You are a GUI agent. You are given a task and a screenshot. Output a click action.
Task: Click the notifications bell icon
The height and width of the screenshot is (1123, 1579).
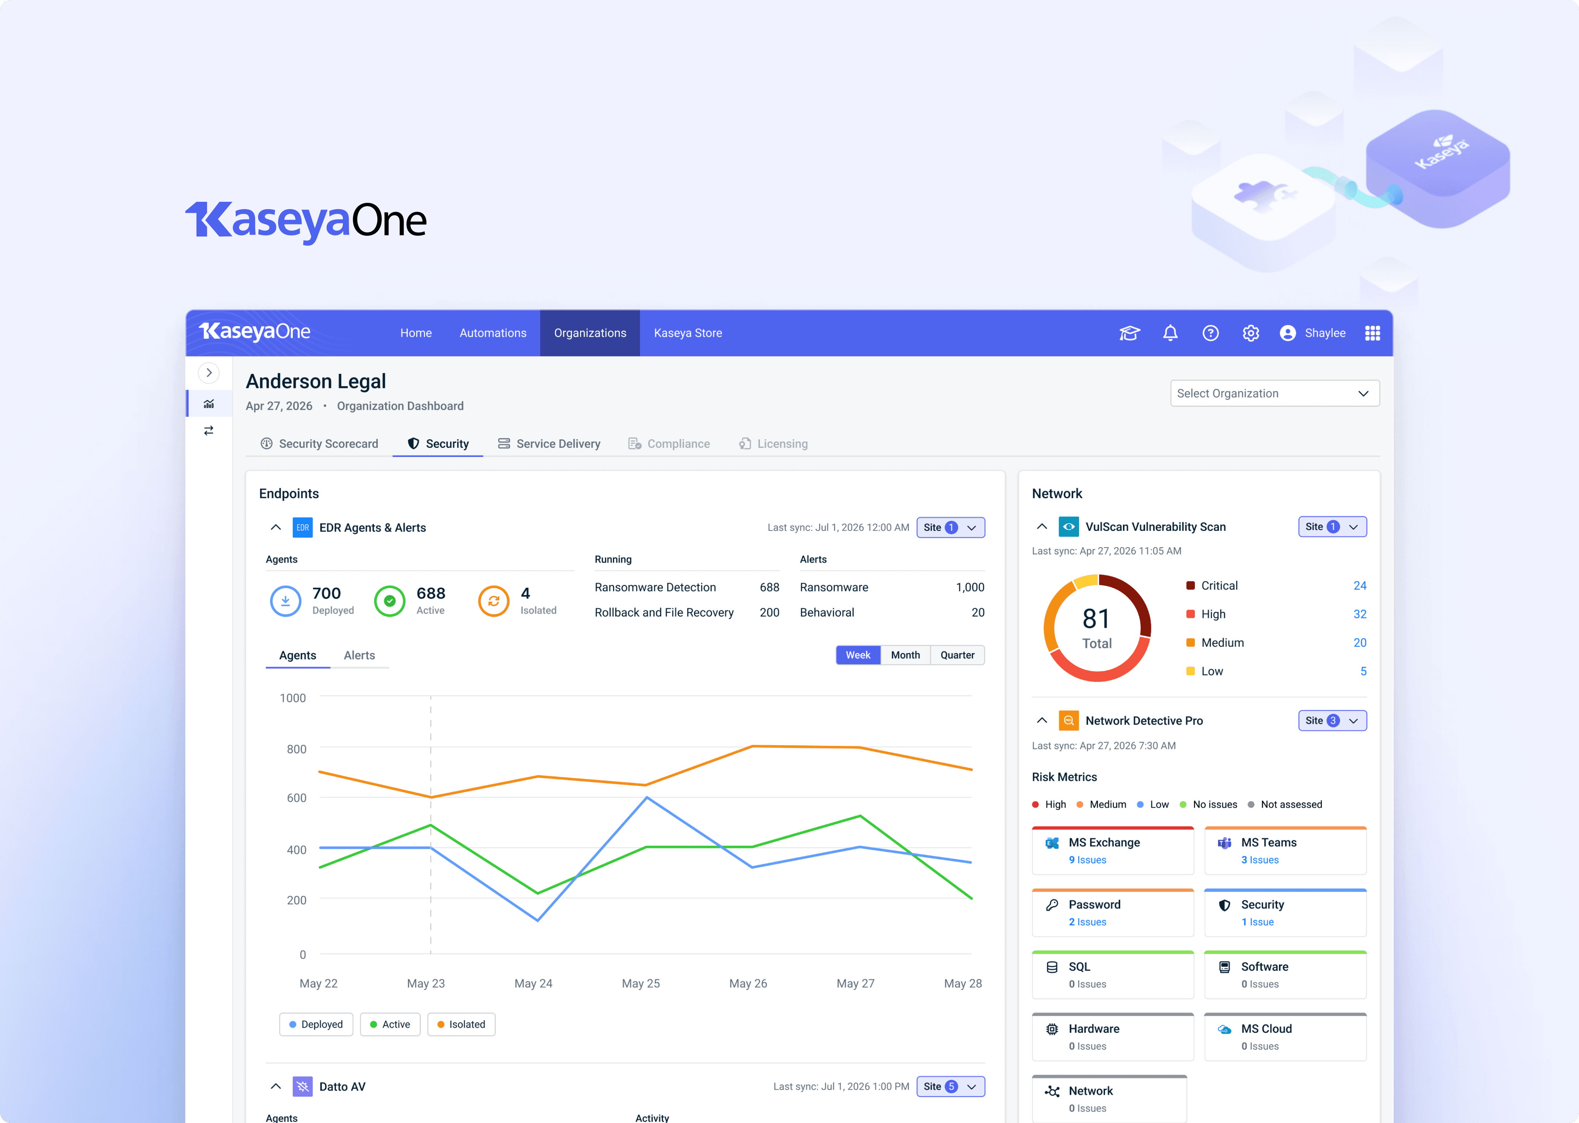[x=1170, y=333]
